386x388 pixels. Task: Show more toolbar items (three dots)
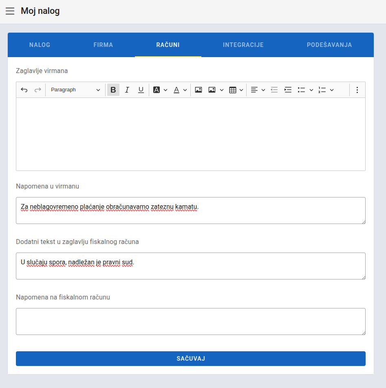tap(357, 90)
